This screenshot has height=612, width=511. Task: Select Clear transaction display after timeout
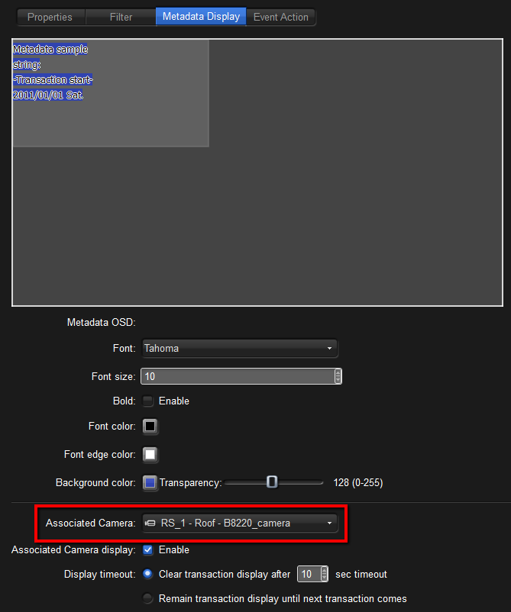tap(148, 574)
